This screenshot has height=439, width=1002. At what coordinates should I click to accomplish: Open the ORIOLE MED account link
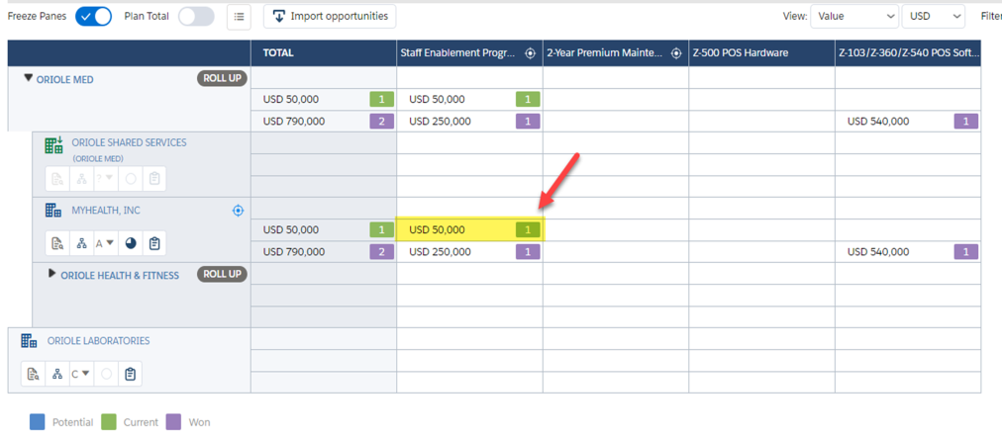[64, 80]
